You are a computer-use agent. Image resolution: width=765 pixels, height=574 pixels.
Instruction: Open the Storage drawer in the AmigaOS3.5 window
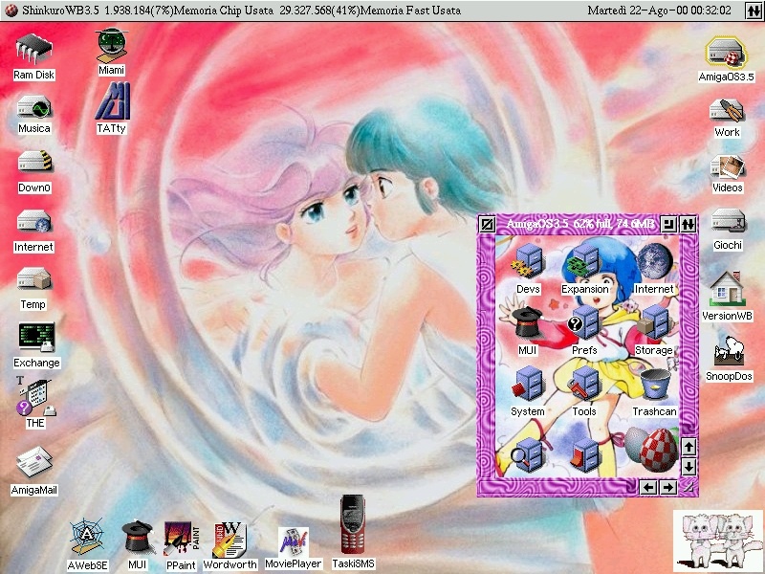[x=654, y=322]
